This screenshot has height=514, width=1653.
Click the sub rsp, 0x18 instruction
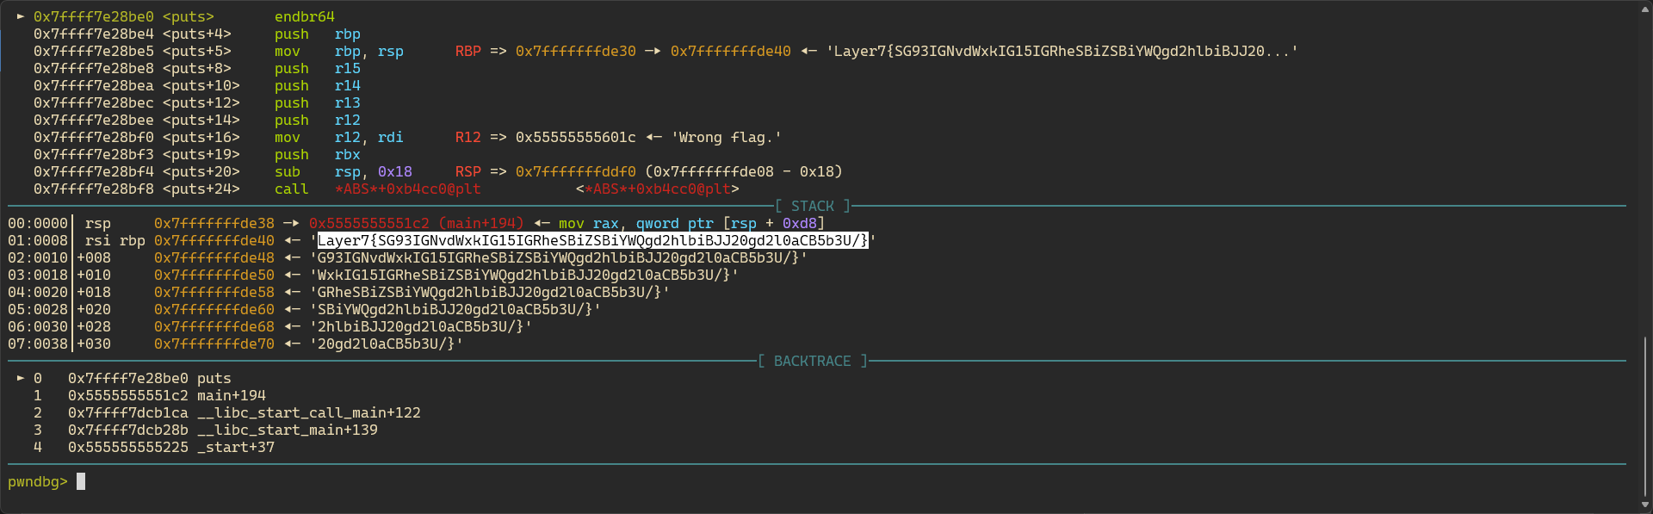[344, 171]
